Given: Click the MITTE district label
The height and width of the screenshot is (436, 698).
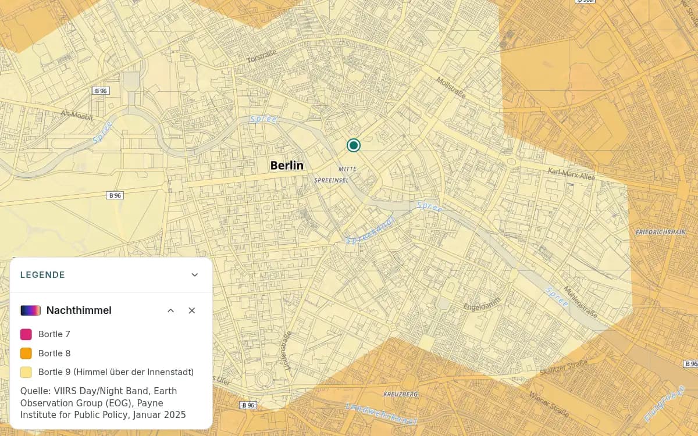Looking at the screenshot, I should click(x=347, y=169).
